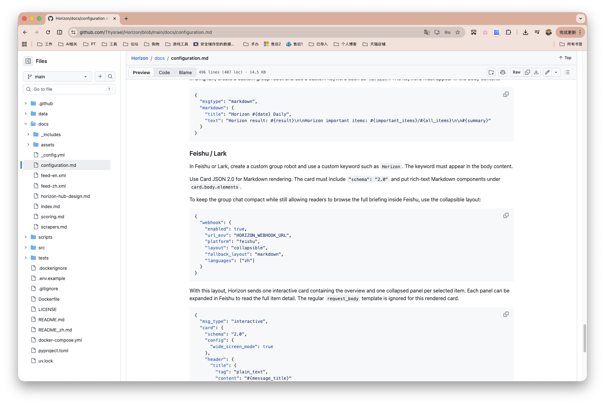
Task: Open docker-compose.yml in file tree
Action: [x=60, y=340]
